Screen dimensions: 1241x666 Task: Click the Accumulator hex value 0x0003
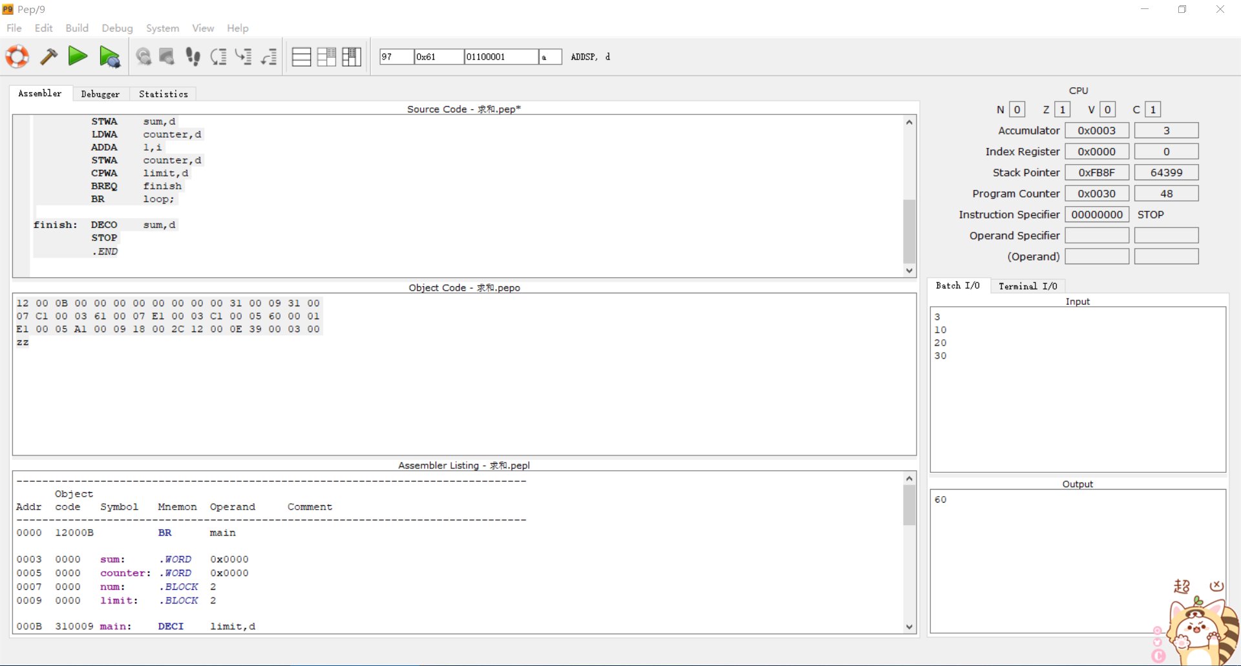tap(1097, 130)
